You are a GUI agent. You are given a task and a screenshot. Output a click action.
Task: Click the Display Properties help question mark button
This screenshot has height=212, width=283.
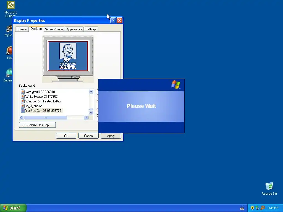tap(113, 20)
